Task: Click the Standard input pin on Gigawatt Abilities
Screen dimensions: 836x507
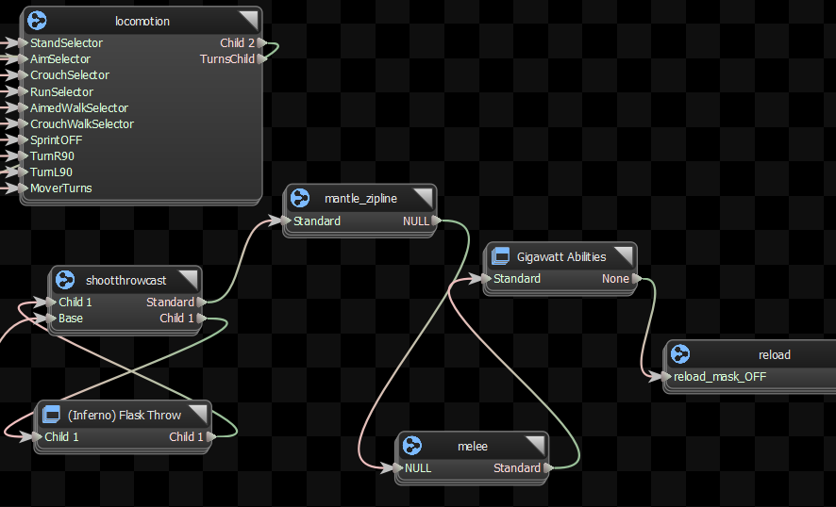Action: (486, 279)
